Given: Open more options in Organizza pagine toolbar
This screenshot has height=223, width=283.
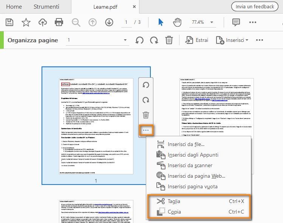Looking at the screenshot, I should coord(260,40).
